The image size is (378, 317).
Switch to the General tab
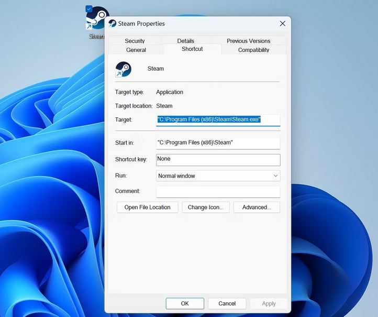coord(136,50)
